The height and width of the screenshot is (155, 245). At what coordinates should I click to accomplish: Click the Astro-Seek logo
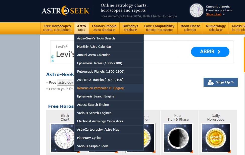pyautogui.click(x=65, y=11)
